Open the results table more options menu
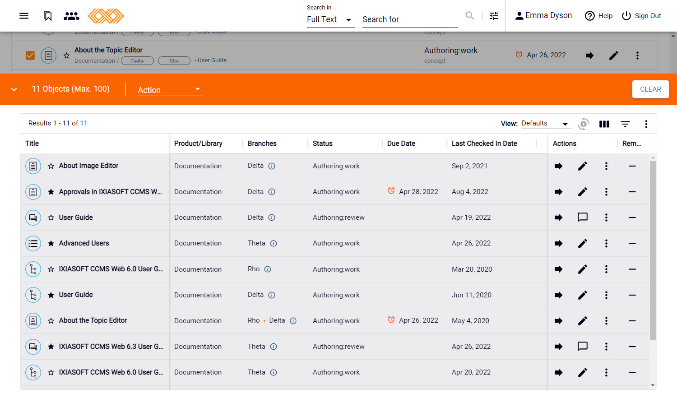The width and height of the screenshot is (677, 398). point(646,124)
